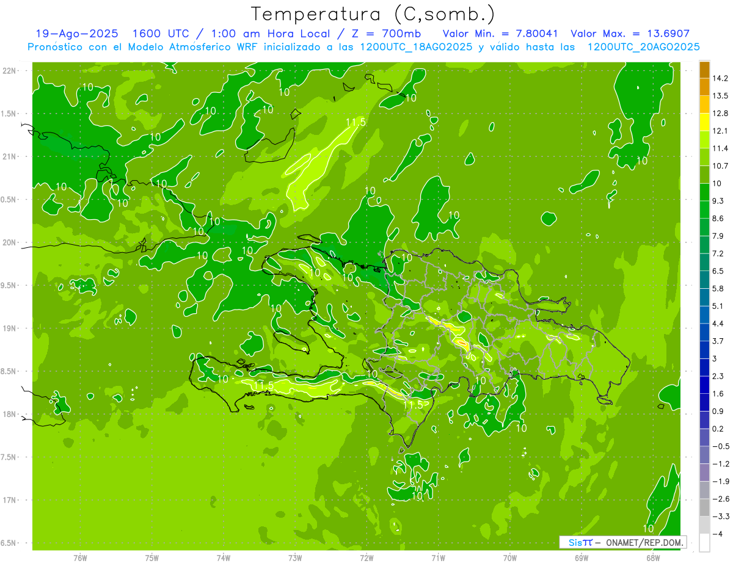Click the "21N" latitude axis label
Screen dimensions: 733x566
pyautogui.click(x=10, y=156)
